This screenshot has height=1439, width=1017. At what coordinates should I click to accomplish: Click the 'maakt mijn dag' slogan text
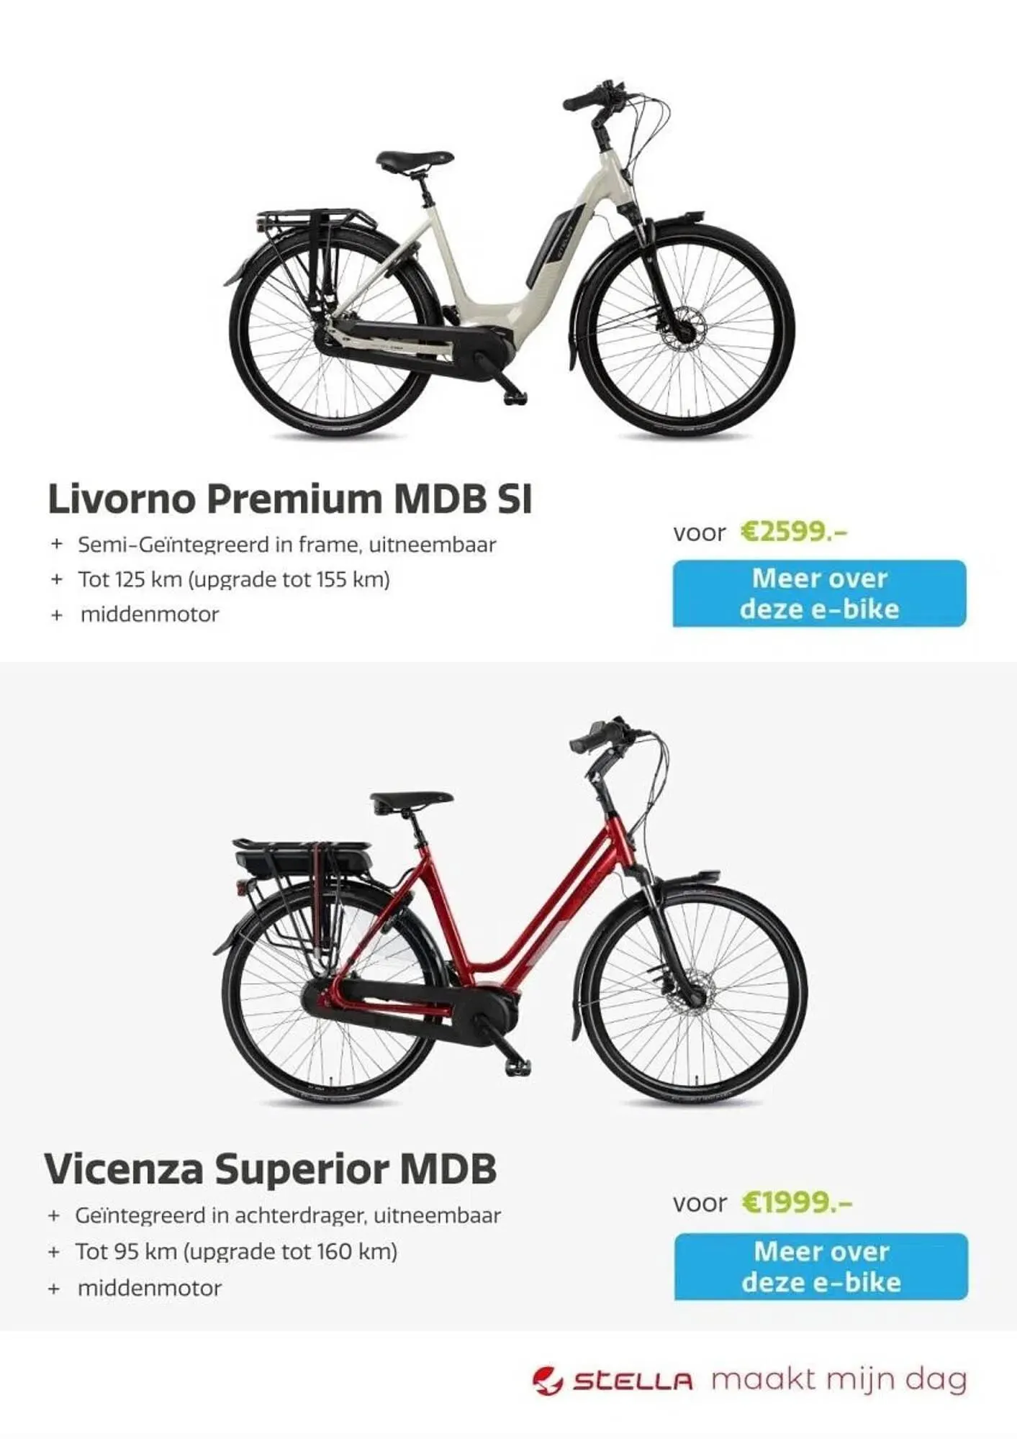point(839,1380)
